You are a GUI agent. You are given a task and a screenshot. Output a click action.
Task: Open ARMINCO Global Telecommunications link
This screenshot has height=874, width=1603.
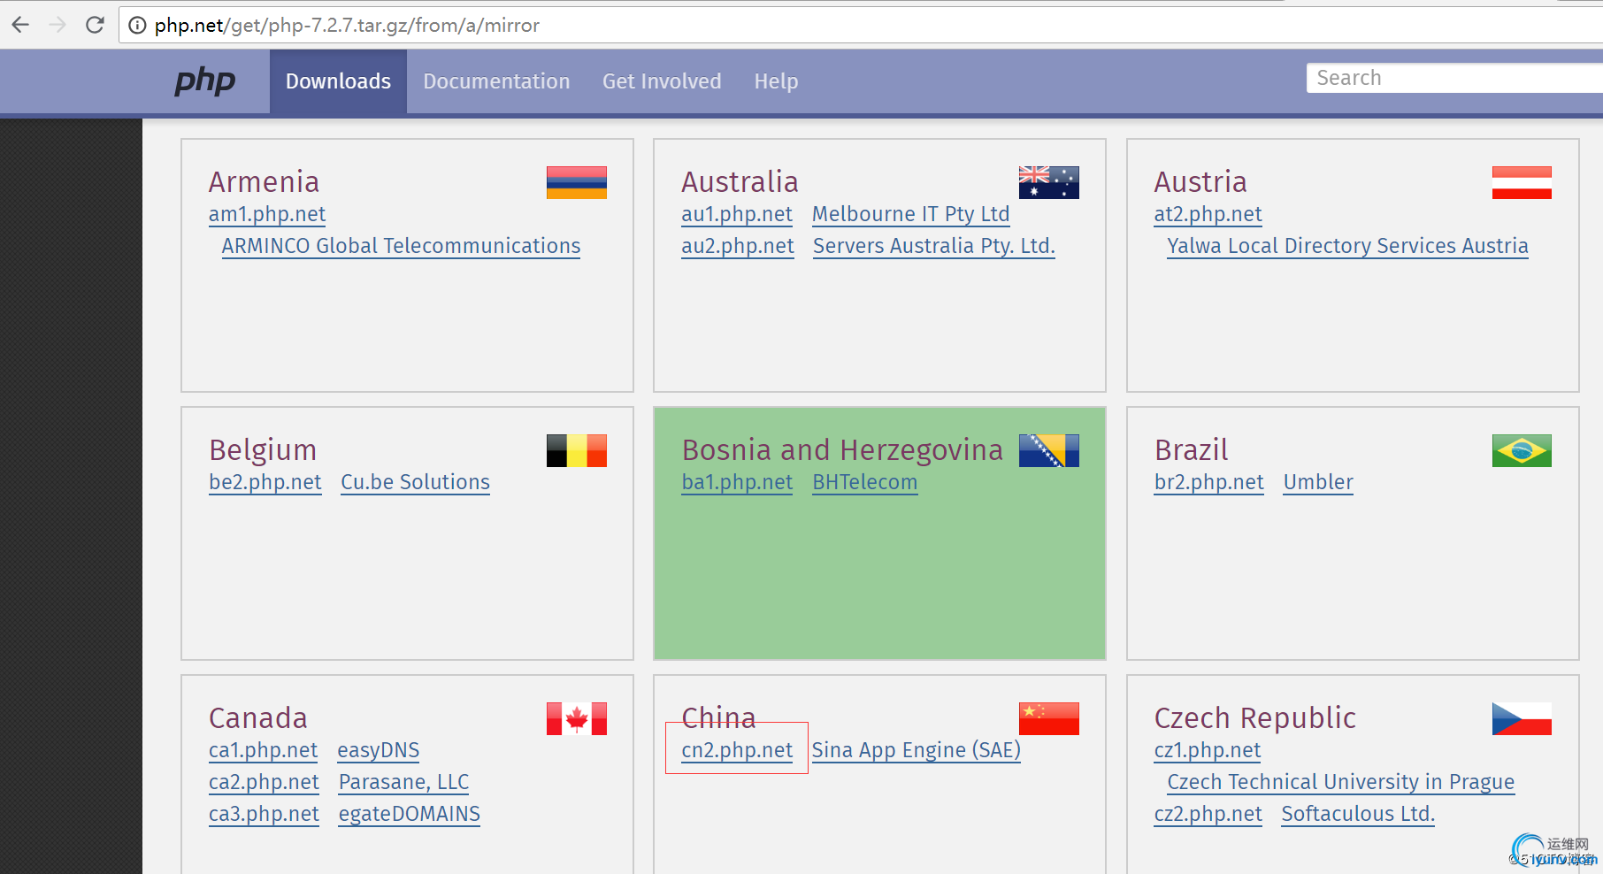(401, 246)
